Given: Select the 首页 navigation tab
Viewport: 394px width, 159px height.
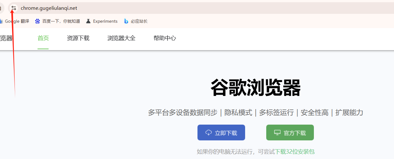Looking at the screenshot, I should point(43,38).
